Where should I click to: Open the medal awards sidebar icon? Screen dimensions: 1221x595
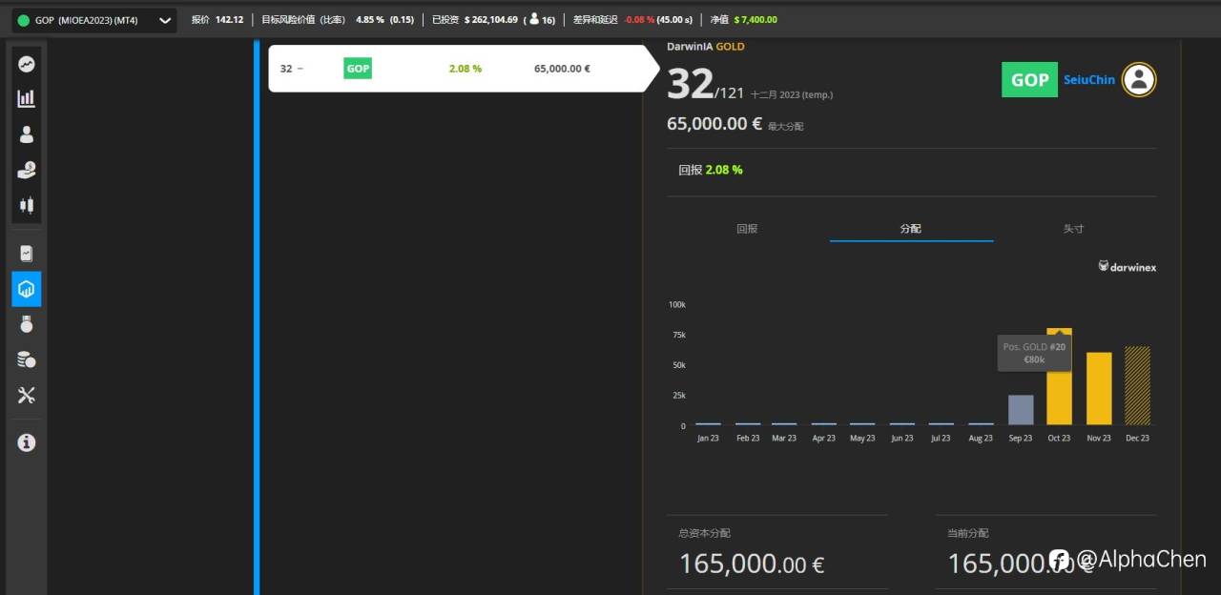tap(27, 324)
